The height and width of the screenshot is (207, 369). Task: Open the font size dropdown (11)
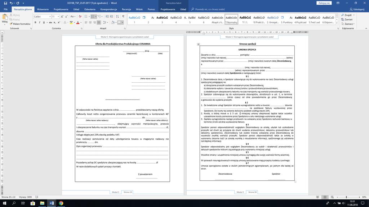58,17
